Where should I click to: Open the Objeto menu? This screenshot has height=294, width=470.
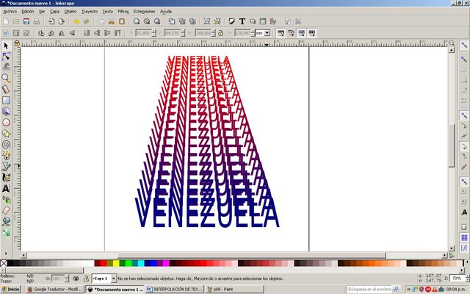70,12
